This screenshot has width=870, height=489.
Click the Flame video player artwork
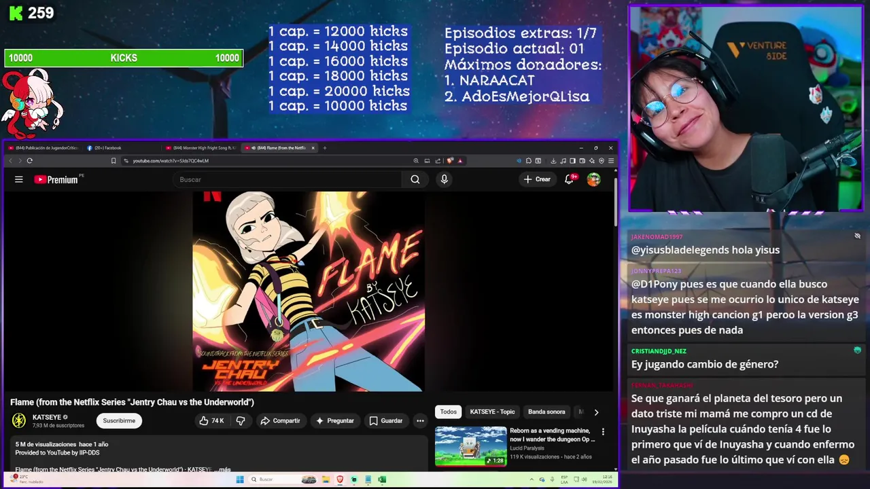[309, 291]
